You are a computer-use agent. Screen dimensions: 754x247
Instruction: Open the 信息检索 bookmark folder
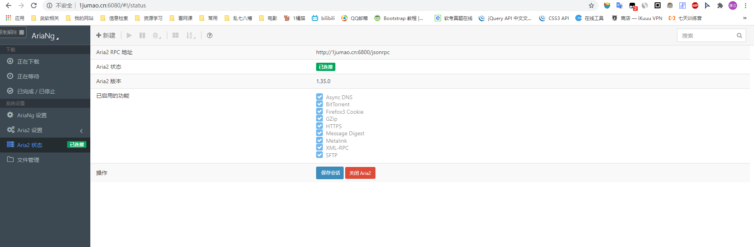114,18
